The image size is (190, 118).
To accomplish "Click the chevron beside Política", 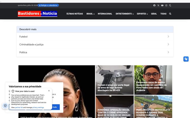I will point(168,52).
